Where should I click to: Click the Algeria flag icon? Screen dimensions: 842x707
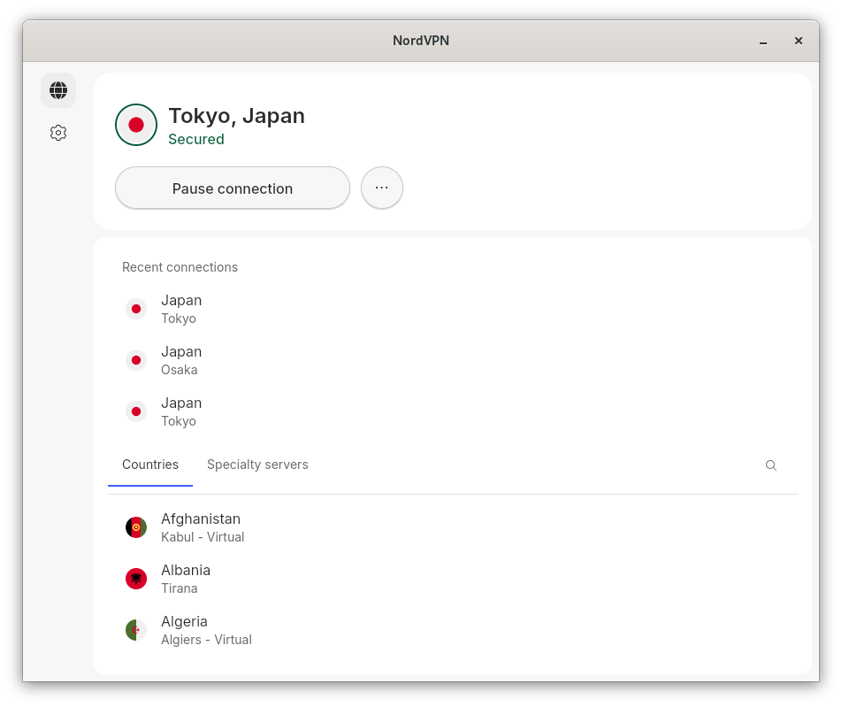(x=136, y=630)
